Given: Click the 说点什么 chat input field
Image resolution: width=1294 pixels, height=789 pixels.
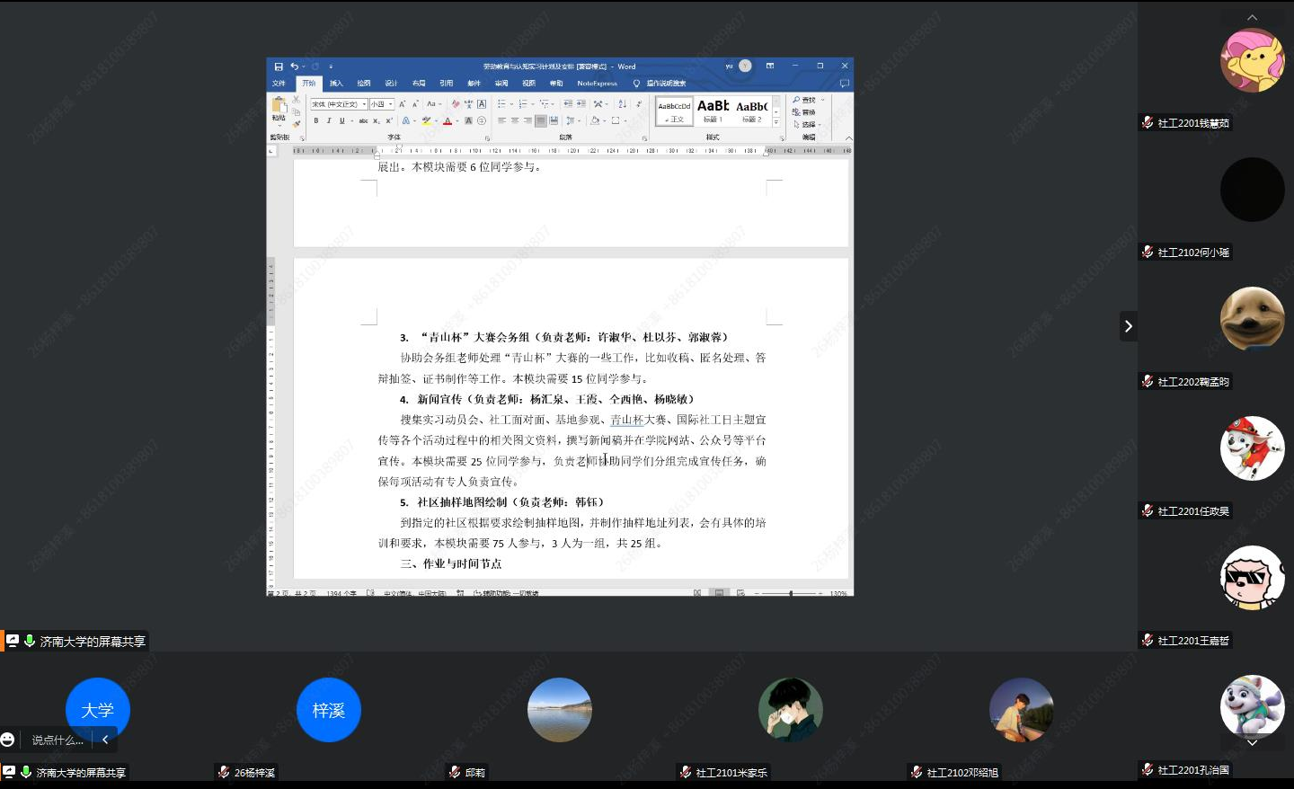Looking at the screenshot, I should [x=58, y=740].
